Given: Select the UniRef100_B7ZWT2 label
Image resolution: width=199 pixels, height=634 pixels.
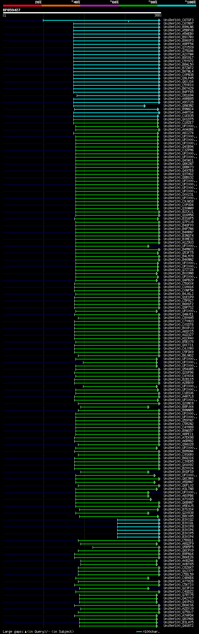Looking at the screenshot, I should pos(178,68).
